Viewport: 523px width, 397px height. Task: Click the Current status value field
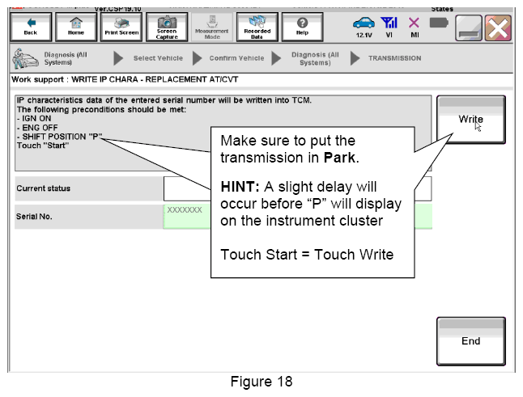(297, 188)
